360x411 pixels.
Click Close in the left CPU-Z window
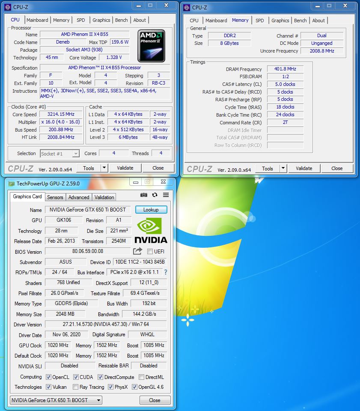(158, 168)
